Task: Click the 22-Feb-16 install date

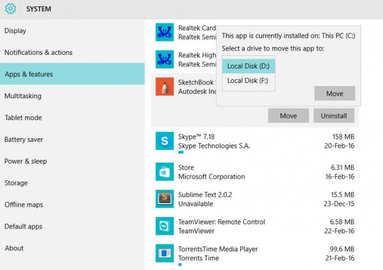Action: click(x=339, y=231)
